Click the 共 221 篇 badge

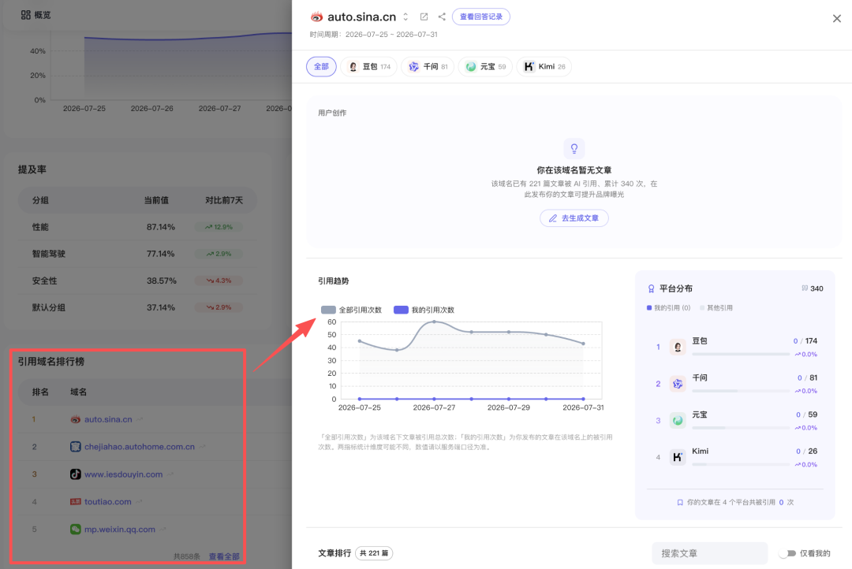374,553
